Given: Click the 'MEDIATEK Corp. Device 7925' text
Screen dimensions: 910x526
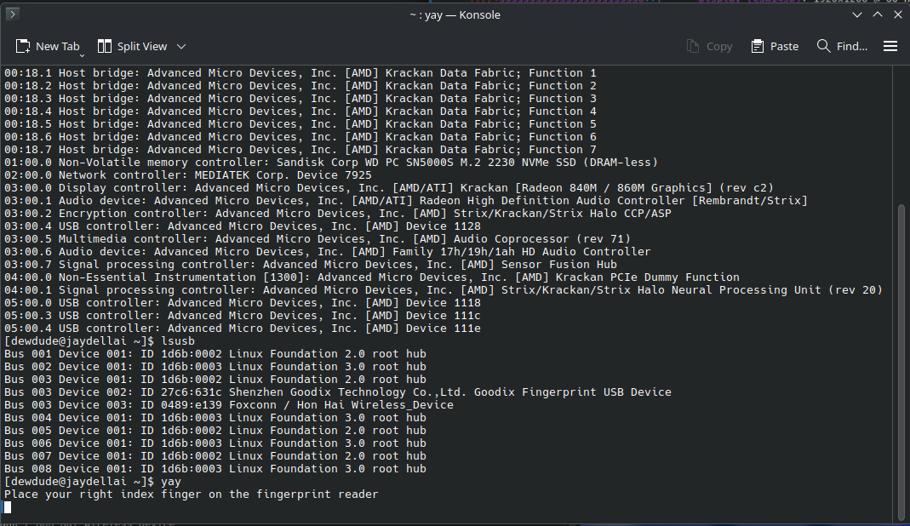Looking at the screenshot, I should (x=283, y=174).
